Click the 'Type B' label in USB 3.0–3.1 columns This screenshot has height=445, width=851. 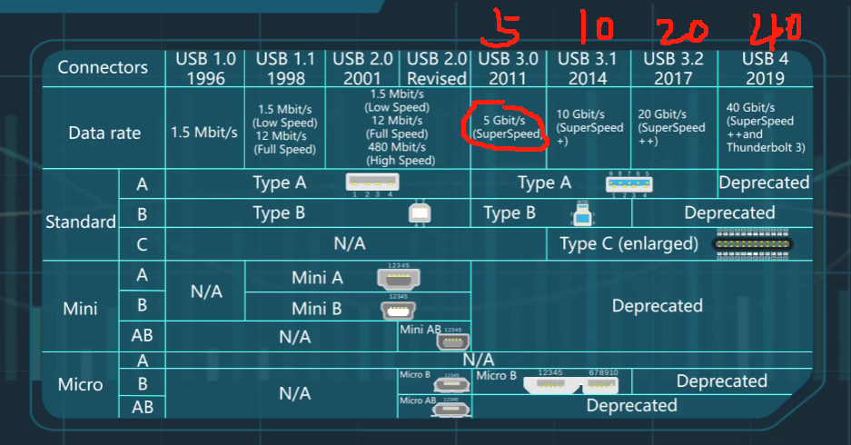pyautogui.click(x=510, y=213)
